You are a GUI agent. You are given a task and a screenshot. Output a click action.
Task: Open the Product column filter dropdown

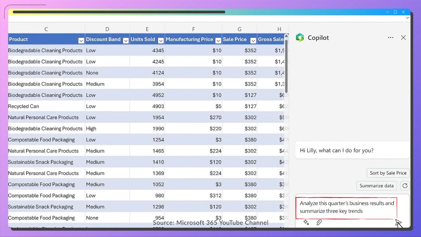(81, 40)
